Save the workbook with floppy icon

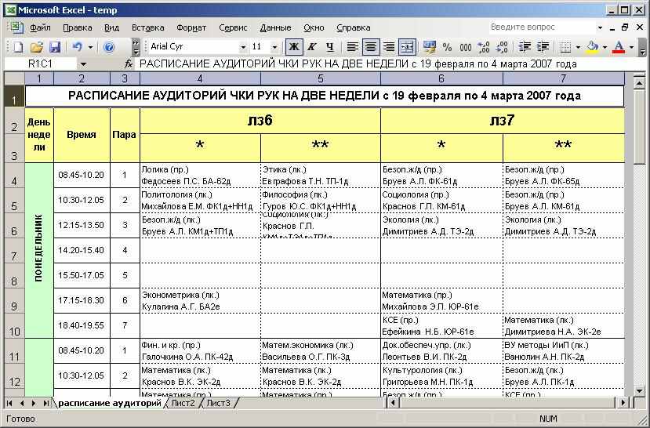coord(55,47)
